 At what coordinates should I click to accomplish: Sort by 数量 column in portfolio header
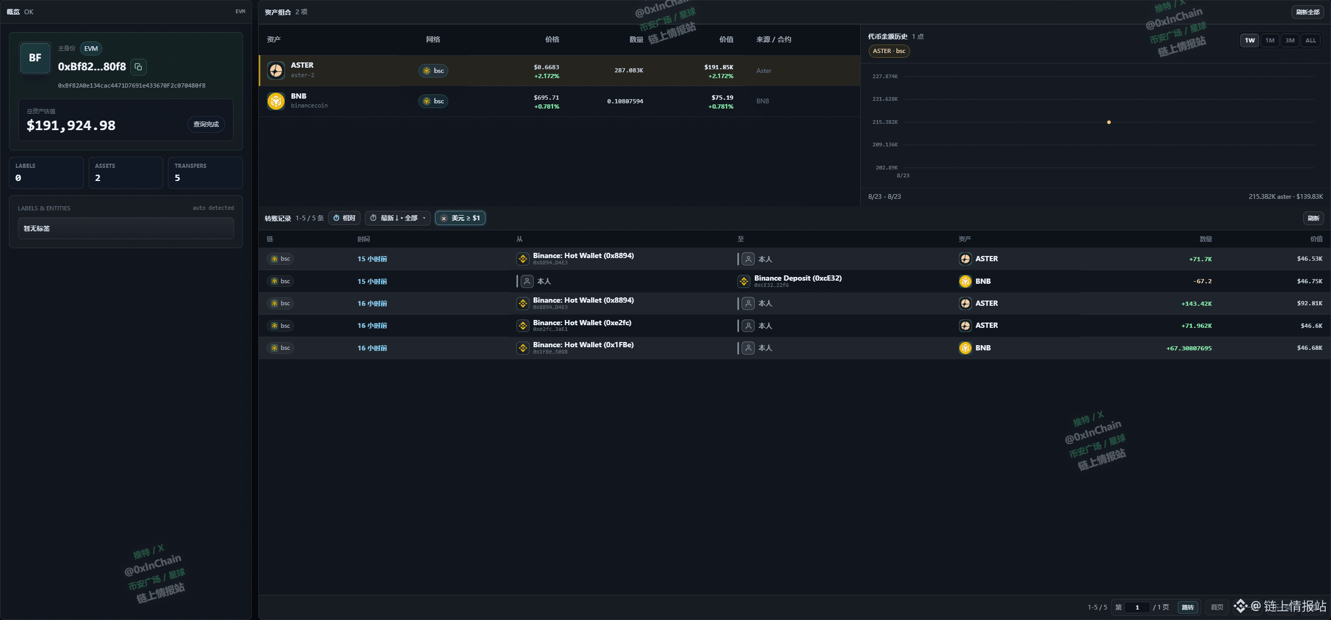[636, 39]
